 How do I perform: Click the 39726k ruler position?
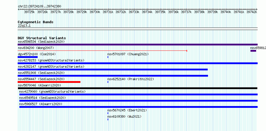coord(42,12)
